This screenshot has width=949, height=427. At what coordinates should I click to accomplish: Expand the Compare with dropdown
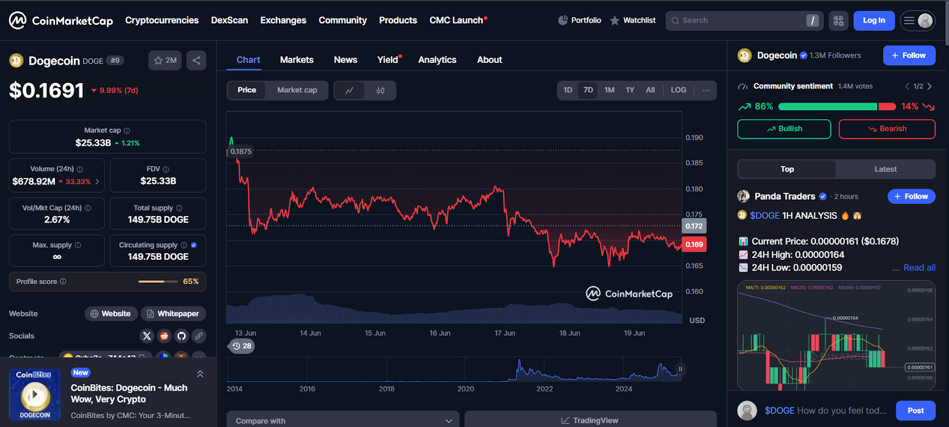tap(343, 420)
